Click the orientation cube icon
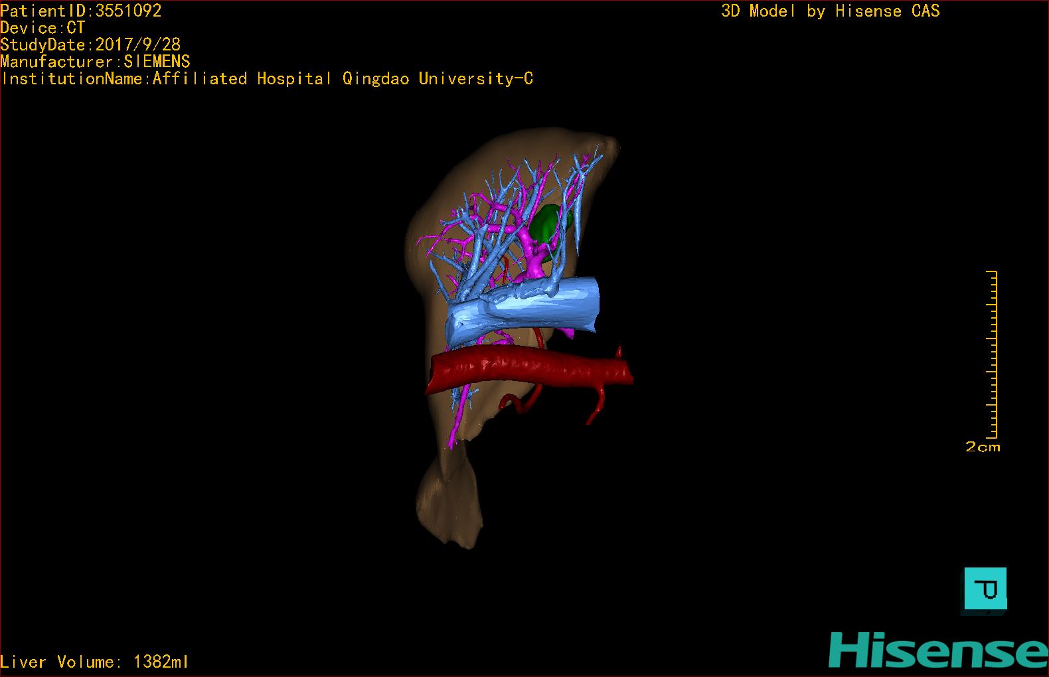Viewport: 1049px width, 677px height. [x=985, y=589]
